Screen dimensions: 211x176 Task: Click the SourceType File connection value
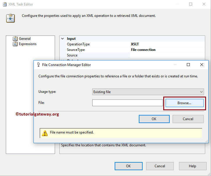click(x=143, y=50)
